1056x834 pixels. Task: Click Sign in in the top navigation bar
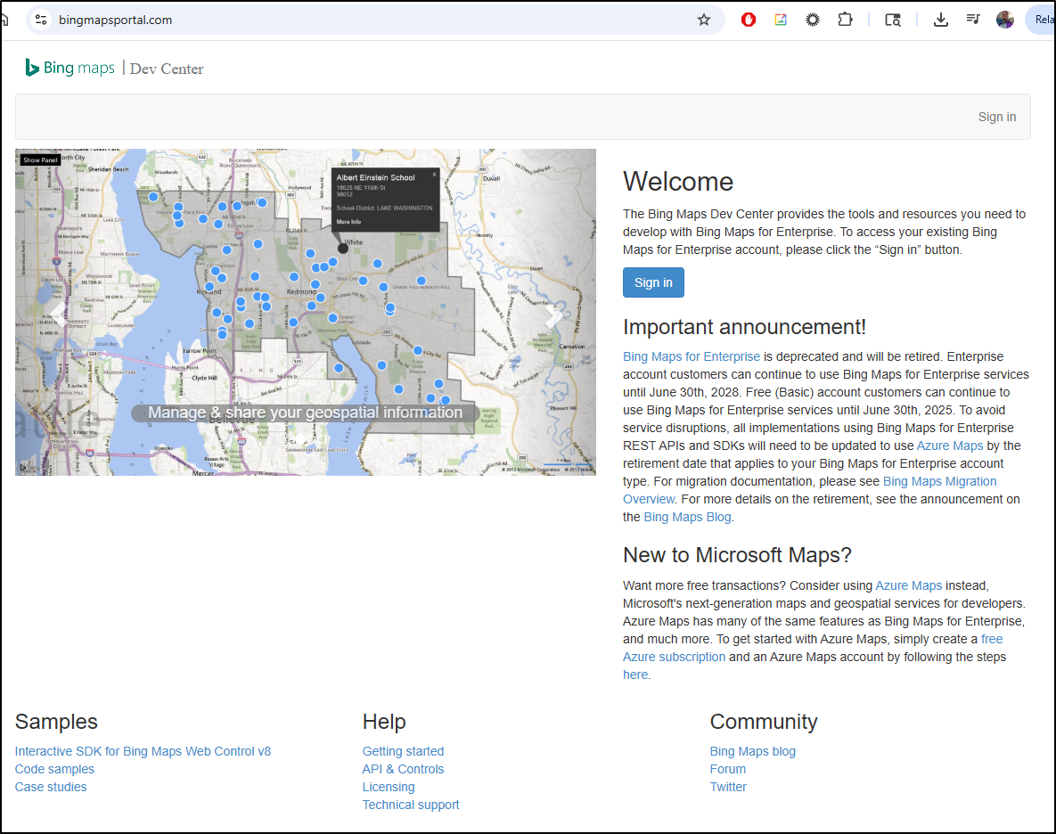tap(996, 117)
